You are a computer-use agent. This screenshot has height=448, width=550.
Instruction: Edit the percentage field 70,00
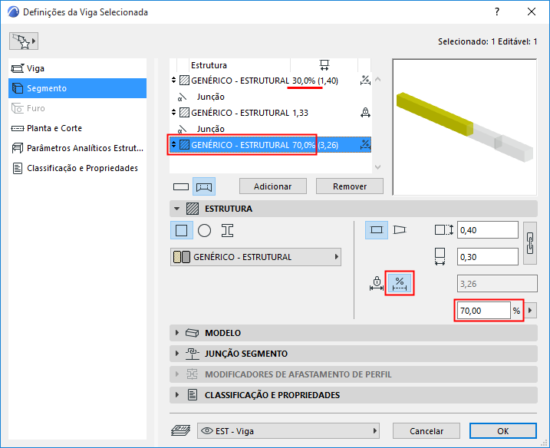tap(483, 311)
